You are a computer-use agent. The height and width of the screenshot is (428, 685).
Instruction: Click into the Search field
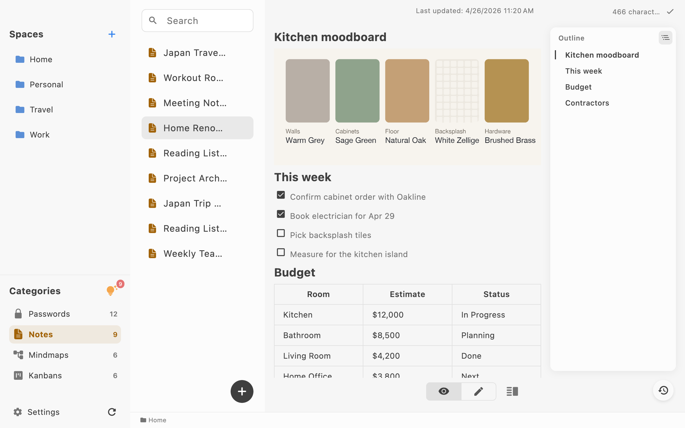[198, 21]
